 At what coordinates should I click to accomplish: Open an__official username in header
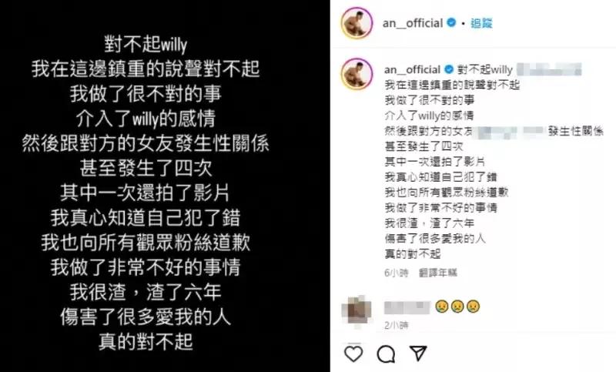click(413, 23)
